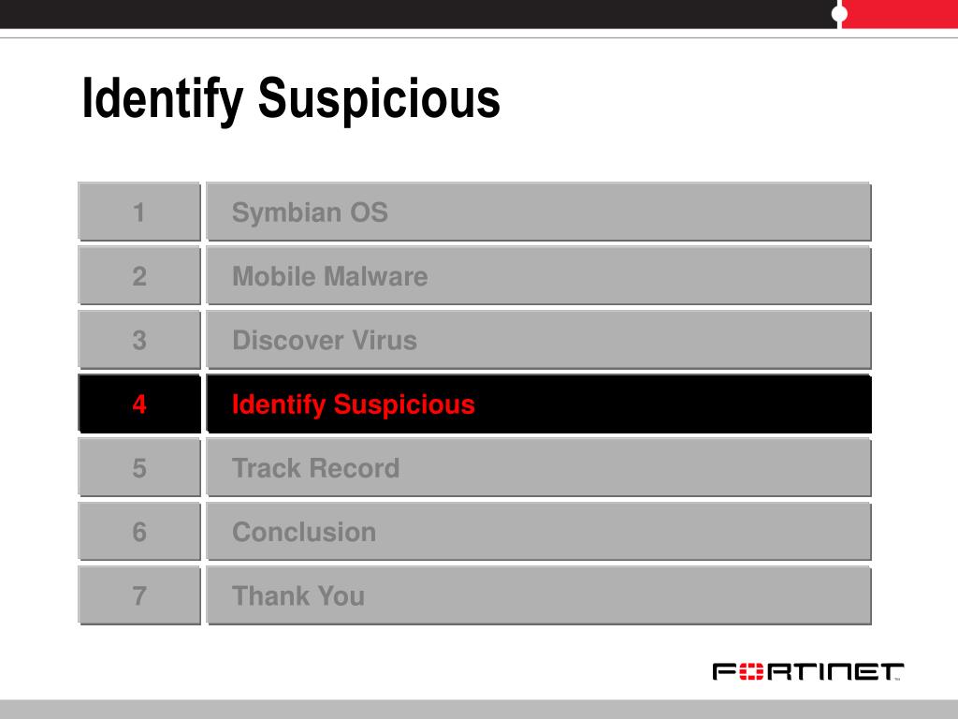
Task: Click the number 7 box
Action: 139,595
